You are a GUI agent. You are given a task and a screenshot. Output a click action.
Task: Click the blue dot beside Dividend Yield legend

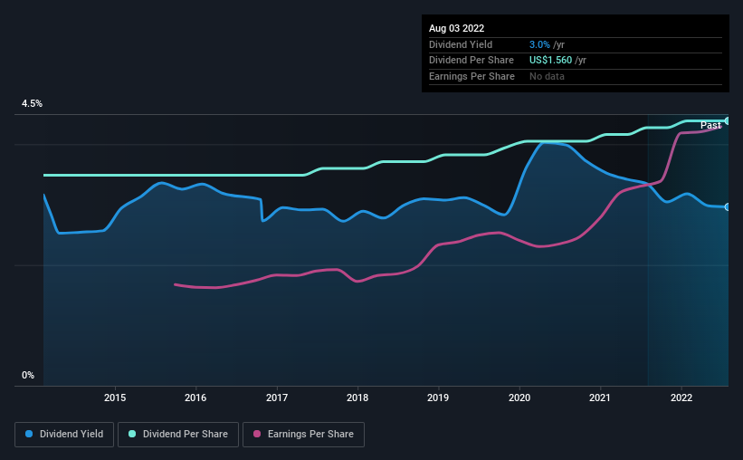29,435
